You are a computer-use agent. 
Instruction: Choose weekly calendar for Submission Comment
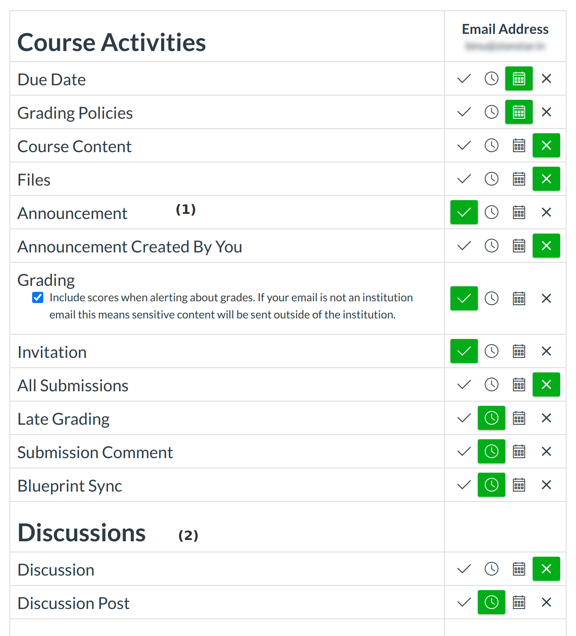click(519, 452)
